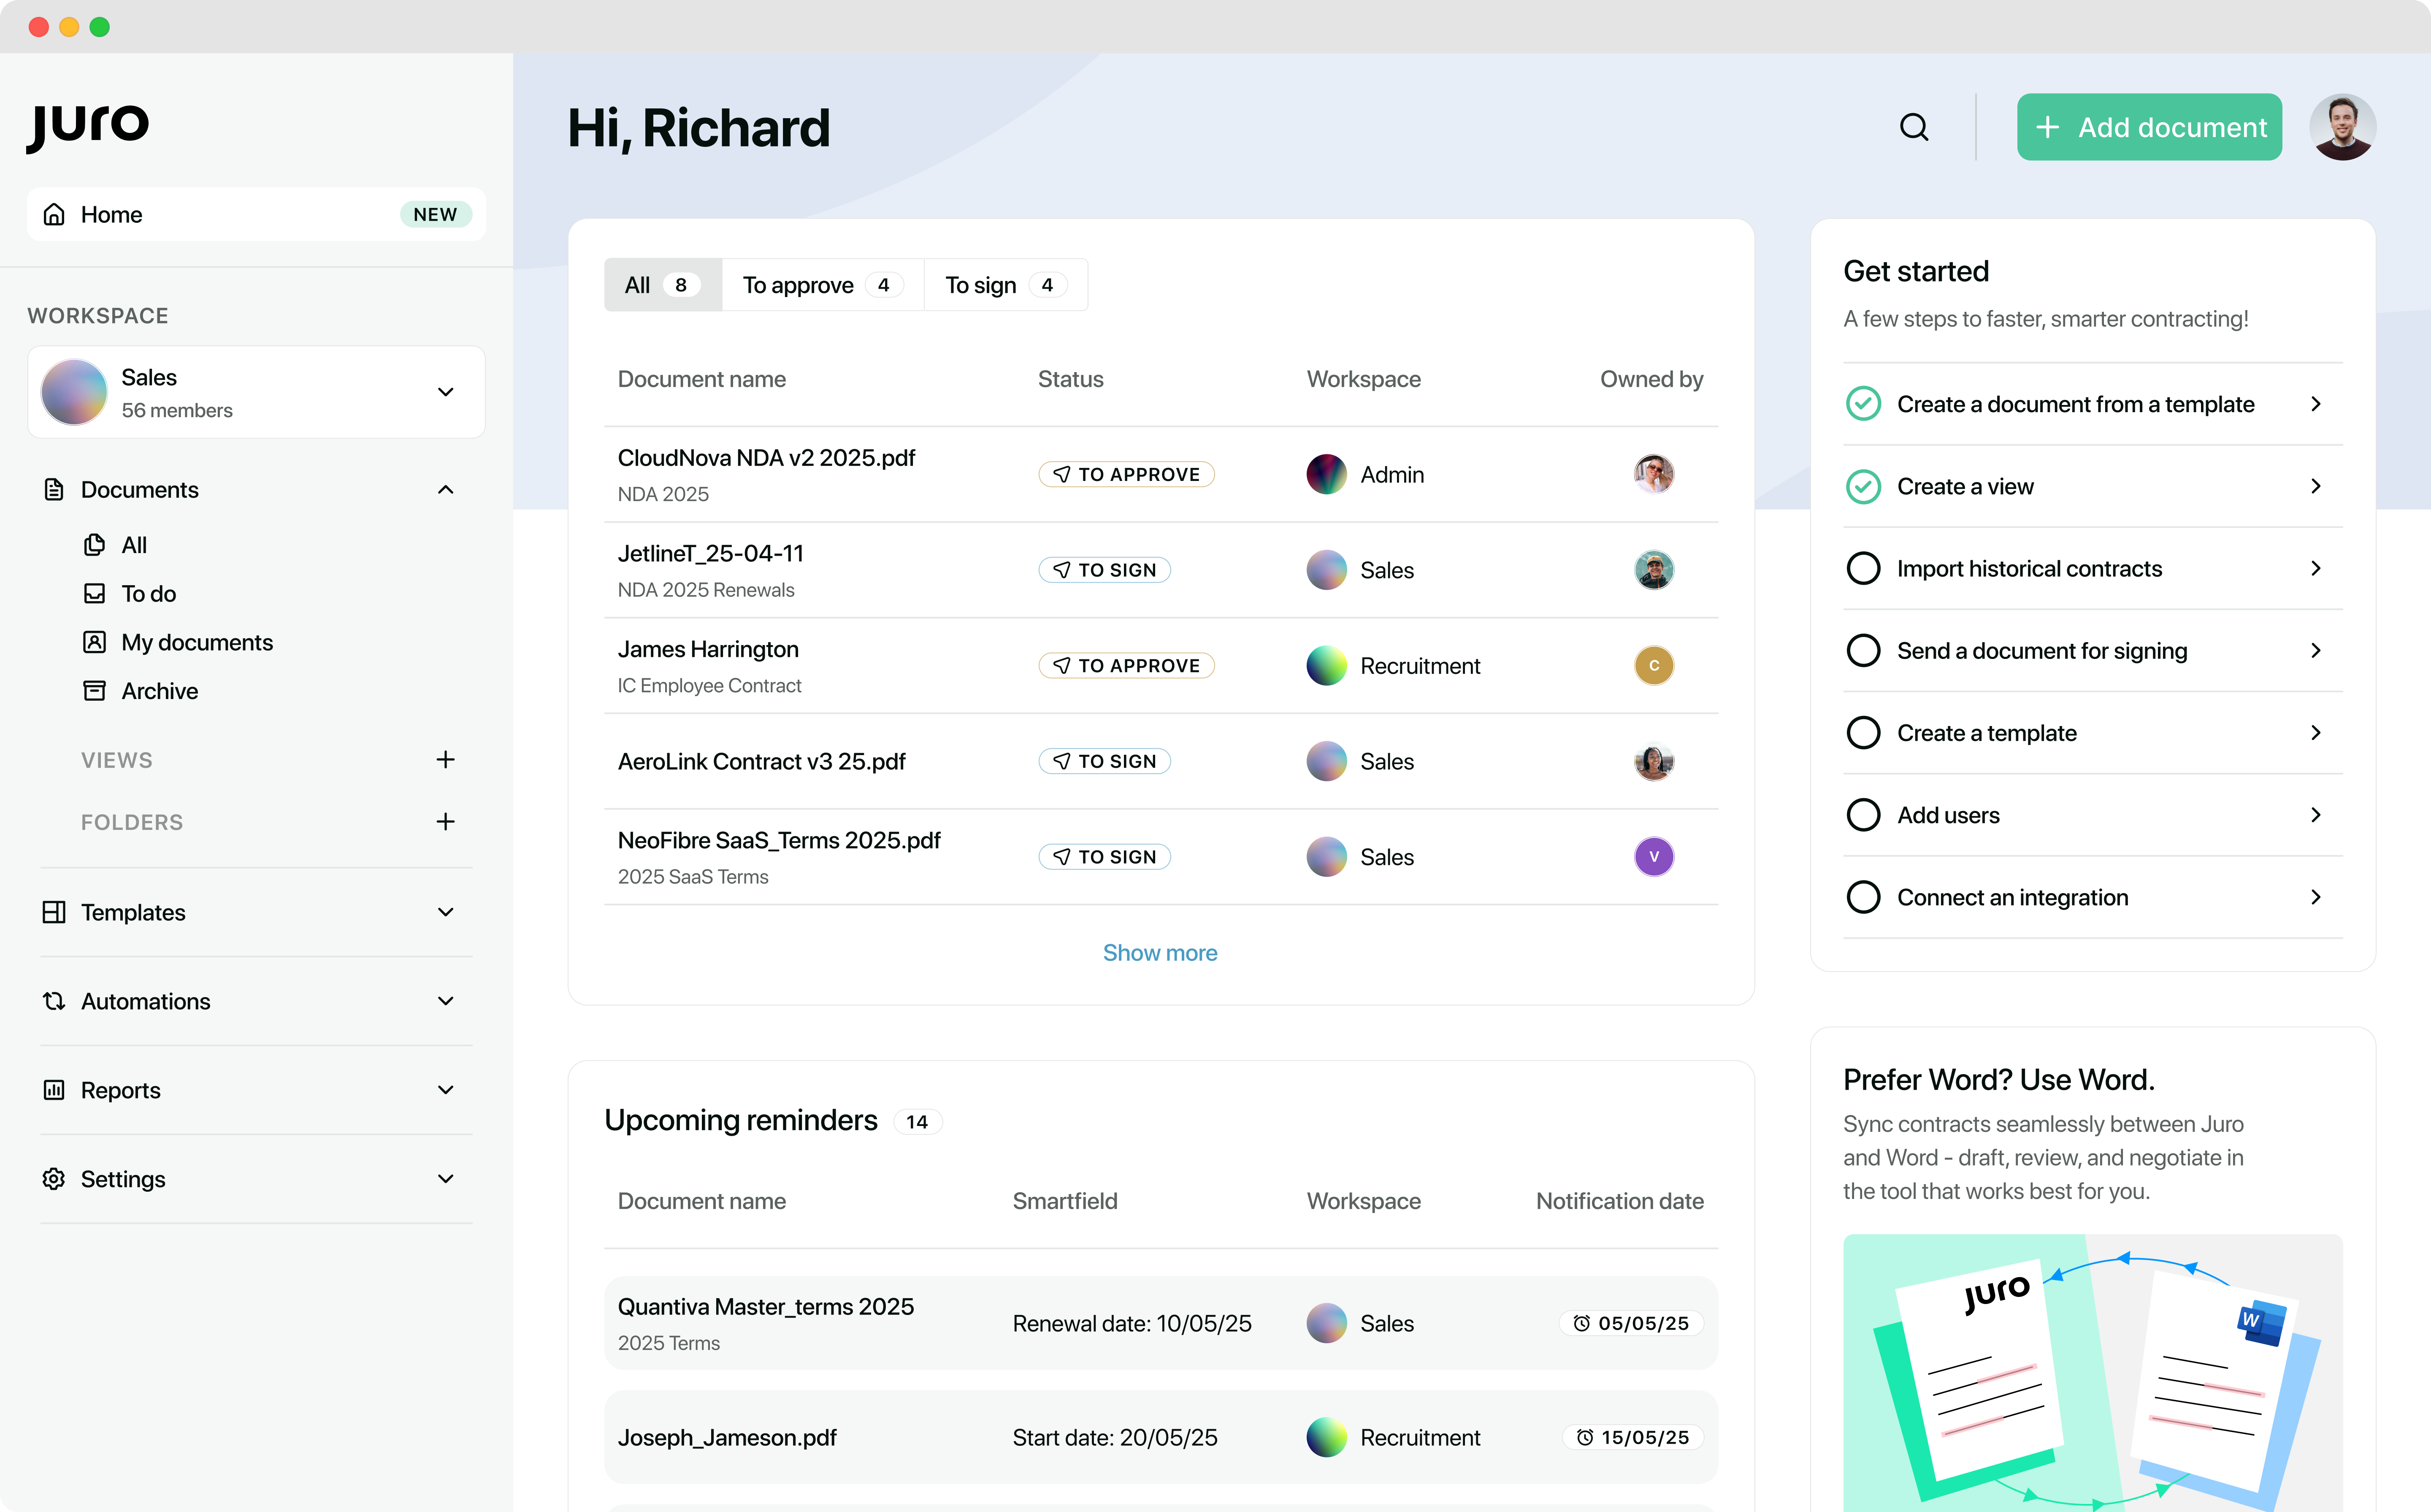Image resolution: width=2431 pixels, height=1512 pixels.
Task: Check the Import historical contracts circle
Action: [x=1863, y=568]
